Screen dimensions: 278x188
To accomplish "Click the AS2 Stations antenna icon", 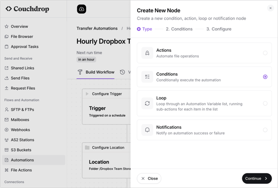I will (6, 140).
